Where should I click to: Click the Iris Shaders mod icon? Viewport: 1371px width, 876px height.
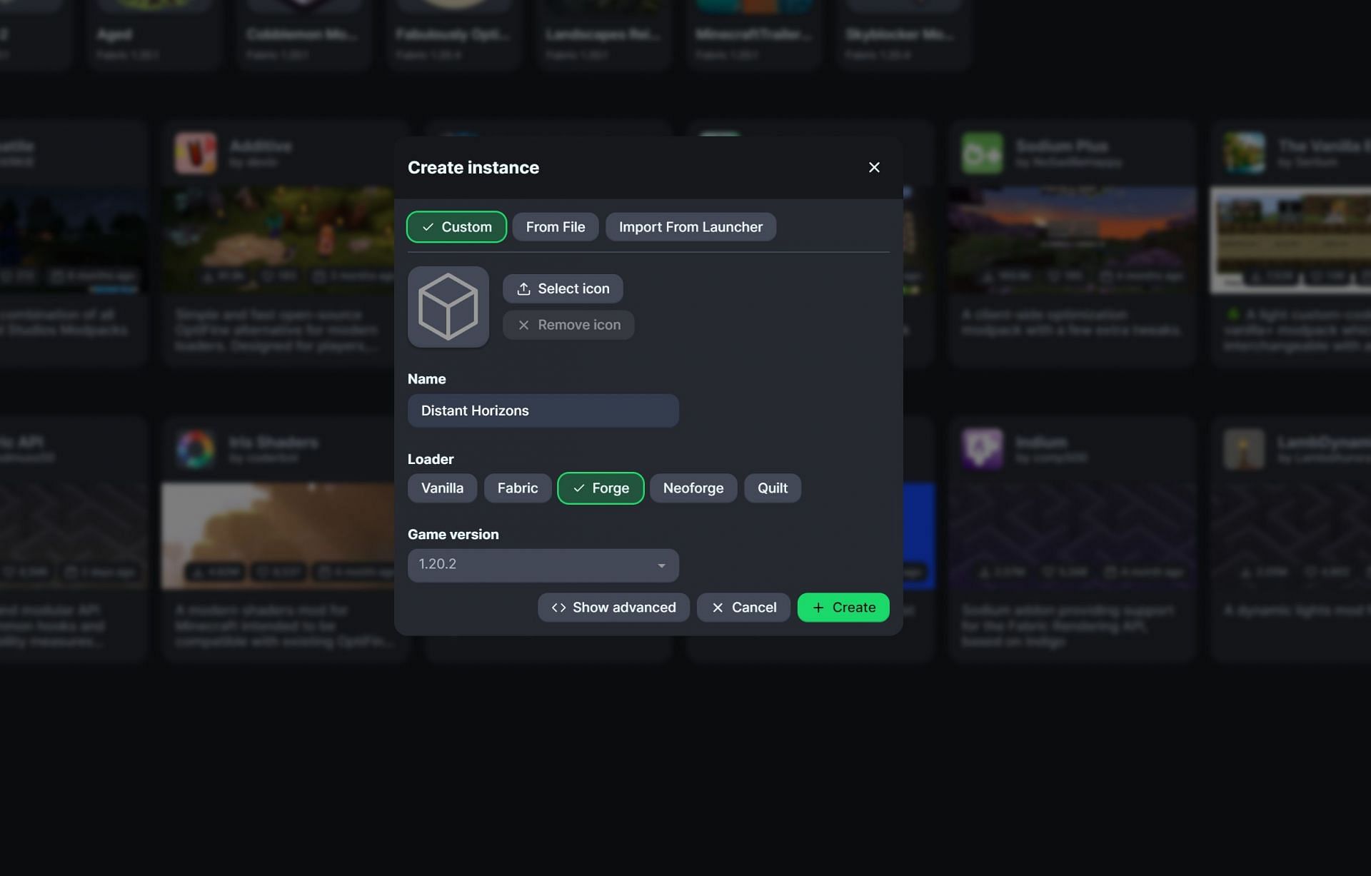(x=194, y=448)
